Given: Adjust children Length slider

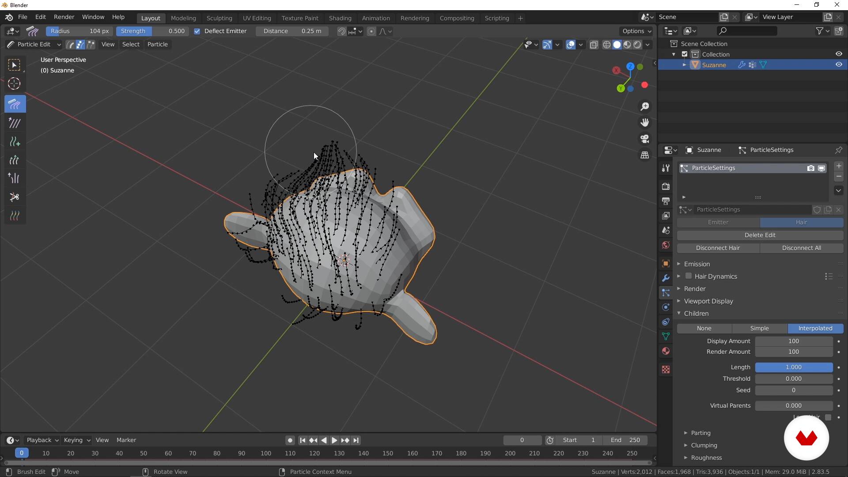Looking at the screenshot, I should (793, 367).
